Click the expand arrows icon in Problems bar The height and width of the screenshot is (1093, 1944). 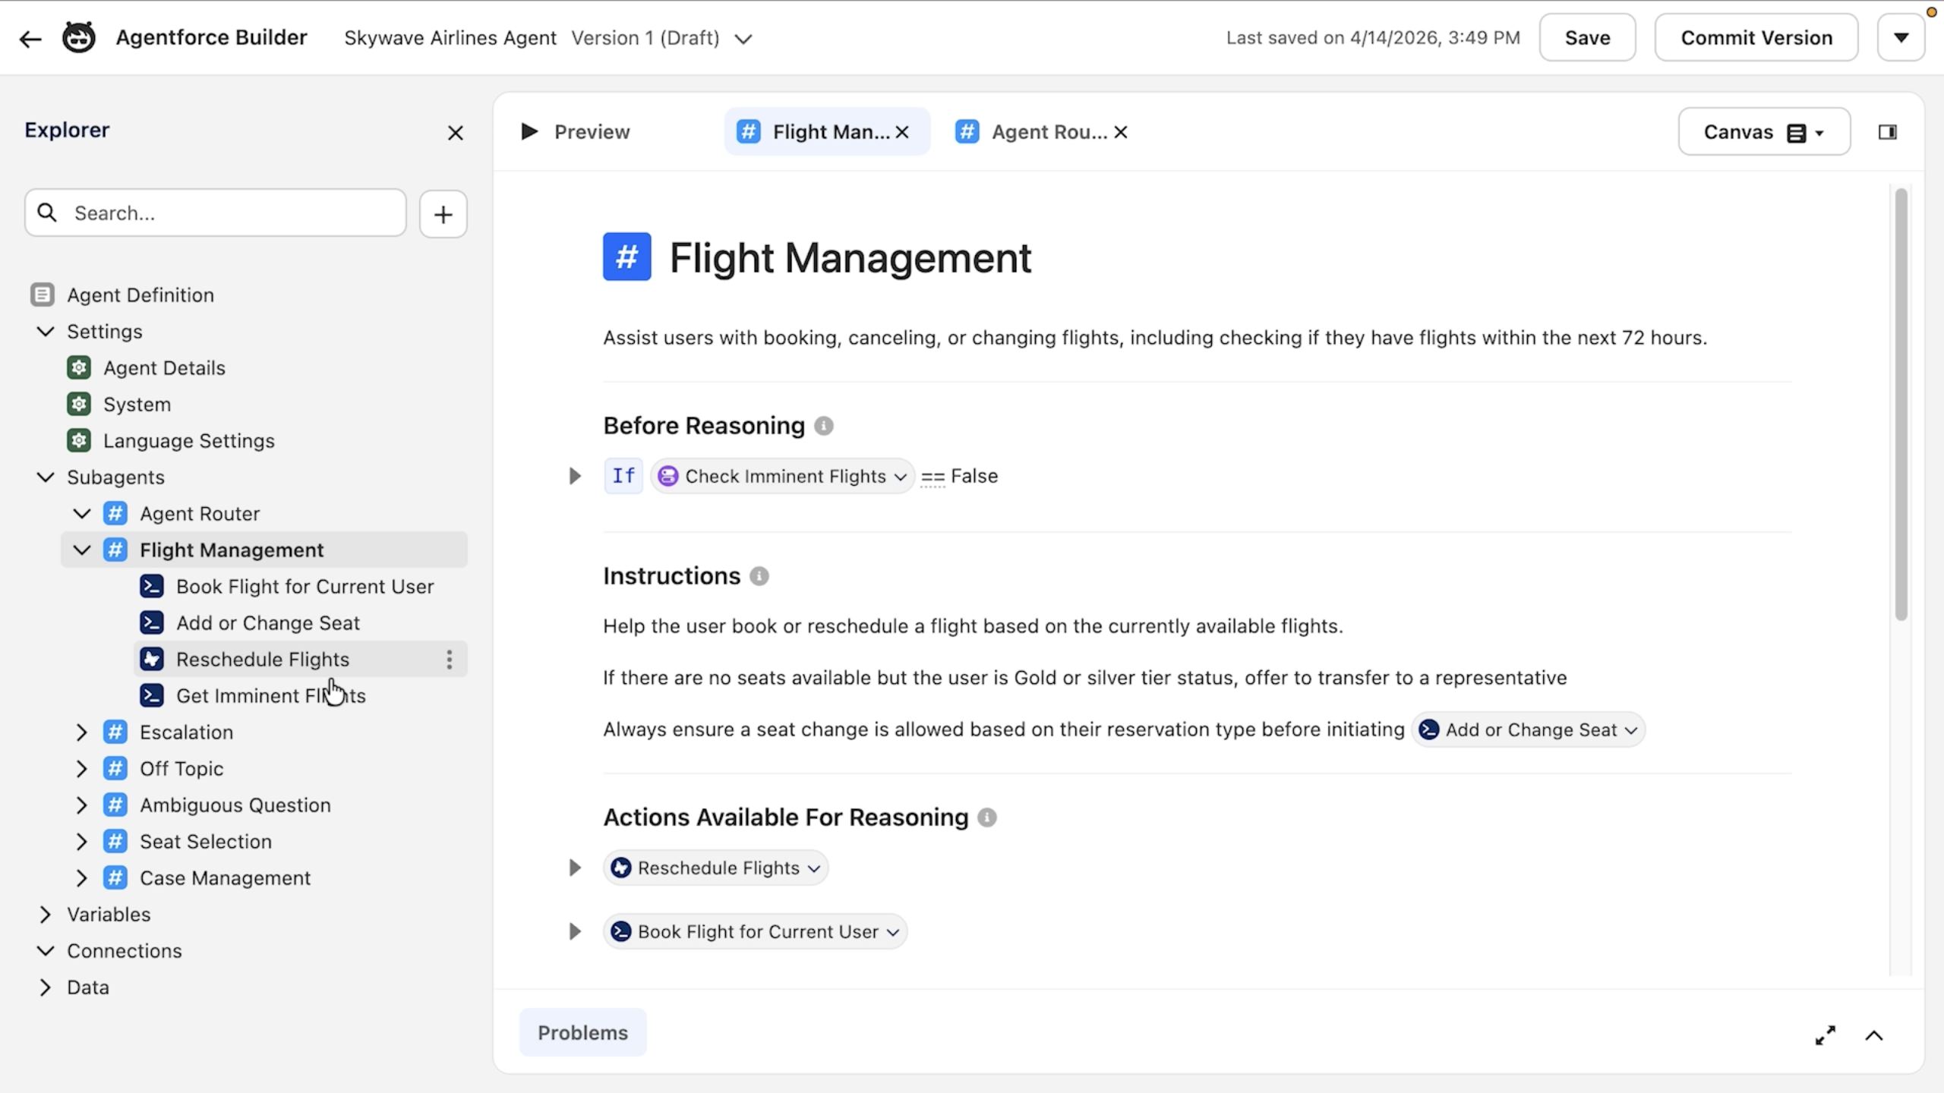click(x=1826, y=1035)
